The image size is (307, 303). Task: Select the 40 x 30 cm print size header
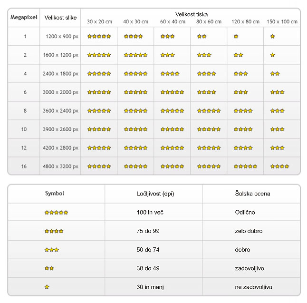click(x=136, y=21)
